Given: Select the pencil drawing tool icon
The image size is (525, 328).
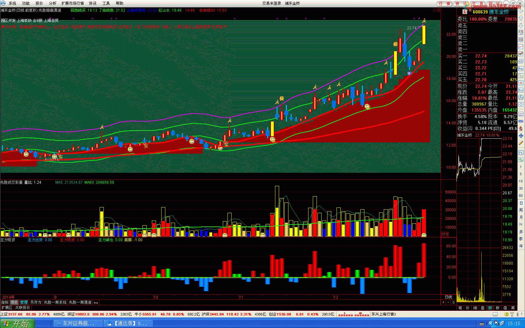Looking at the screenshot, I should (521, 143).
